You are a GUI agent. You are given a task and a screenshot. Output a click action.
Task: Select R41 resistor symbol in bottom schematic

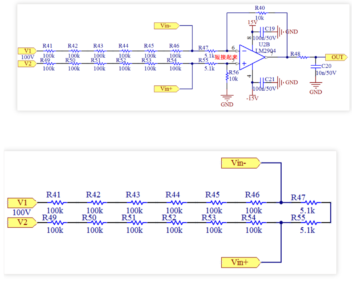click(x=57, y=203)
